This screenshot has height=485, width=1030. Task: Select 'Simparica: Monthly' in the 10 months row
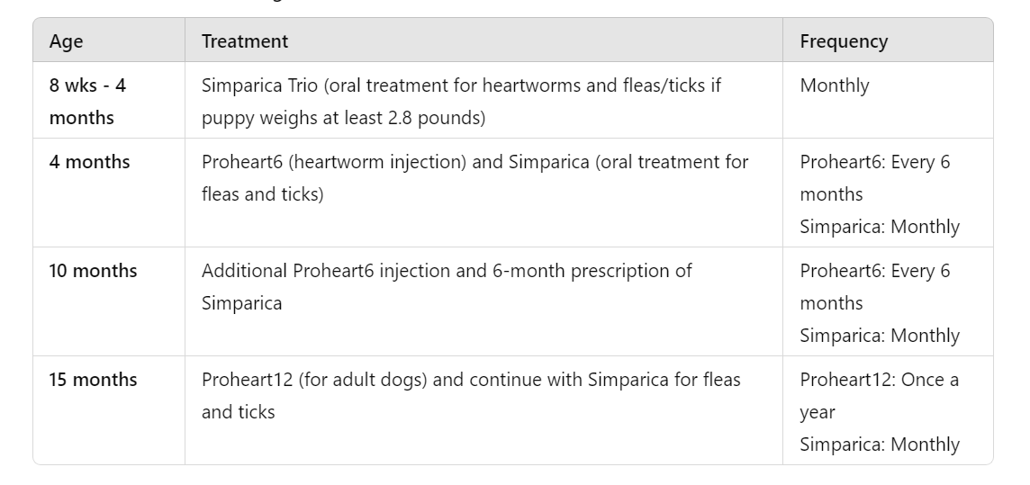(880, 336)
